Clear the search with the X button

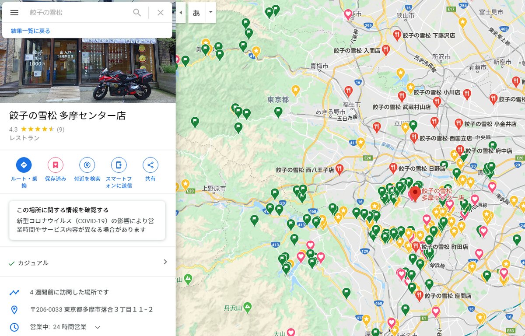pos(161,13)
